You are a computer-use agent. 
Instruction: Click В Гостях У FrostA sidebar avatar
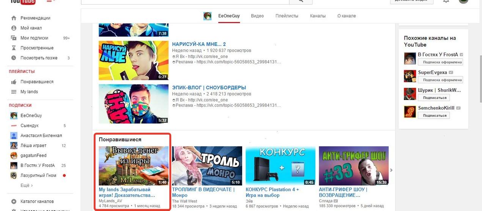pyautogui.click(x=14, y=165)
